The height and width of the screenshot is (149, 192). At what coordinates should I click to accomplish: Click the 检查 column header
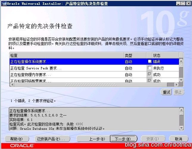pyautogui.click(x=67, y=55)
